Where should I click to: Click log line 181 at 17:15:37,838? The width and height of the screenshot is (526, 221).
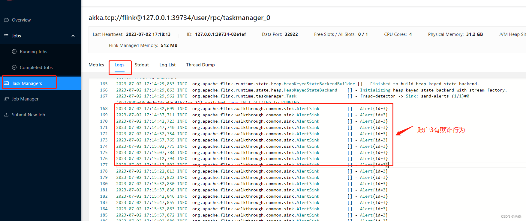coord(252,190)
